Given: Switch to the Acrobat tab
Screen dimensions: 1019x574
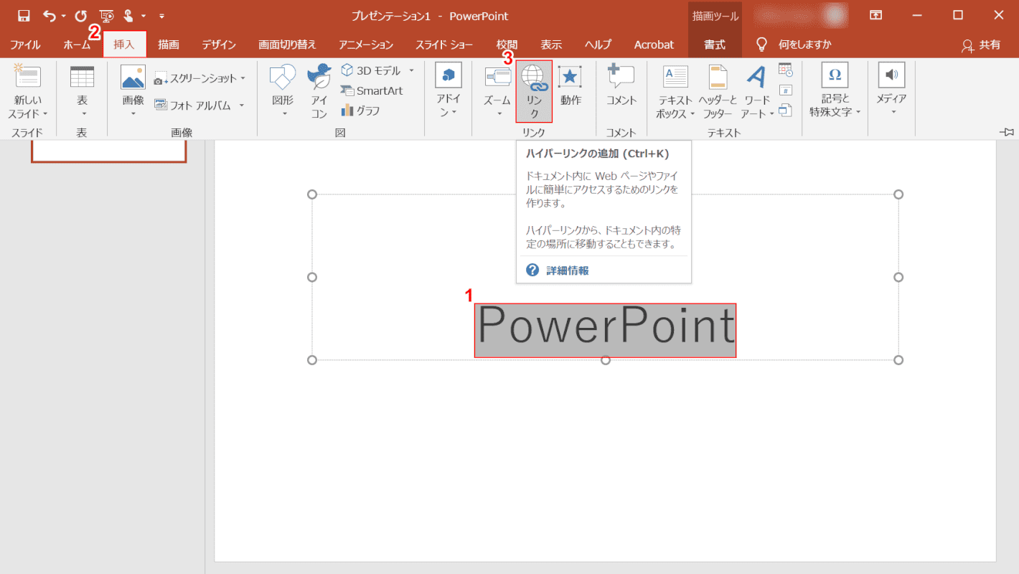Looking at the screenshot, I should click(x=654, y=44).
